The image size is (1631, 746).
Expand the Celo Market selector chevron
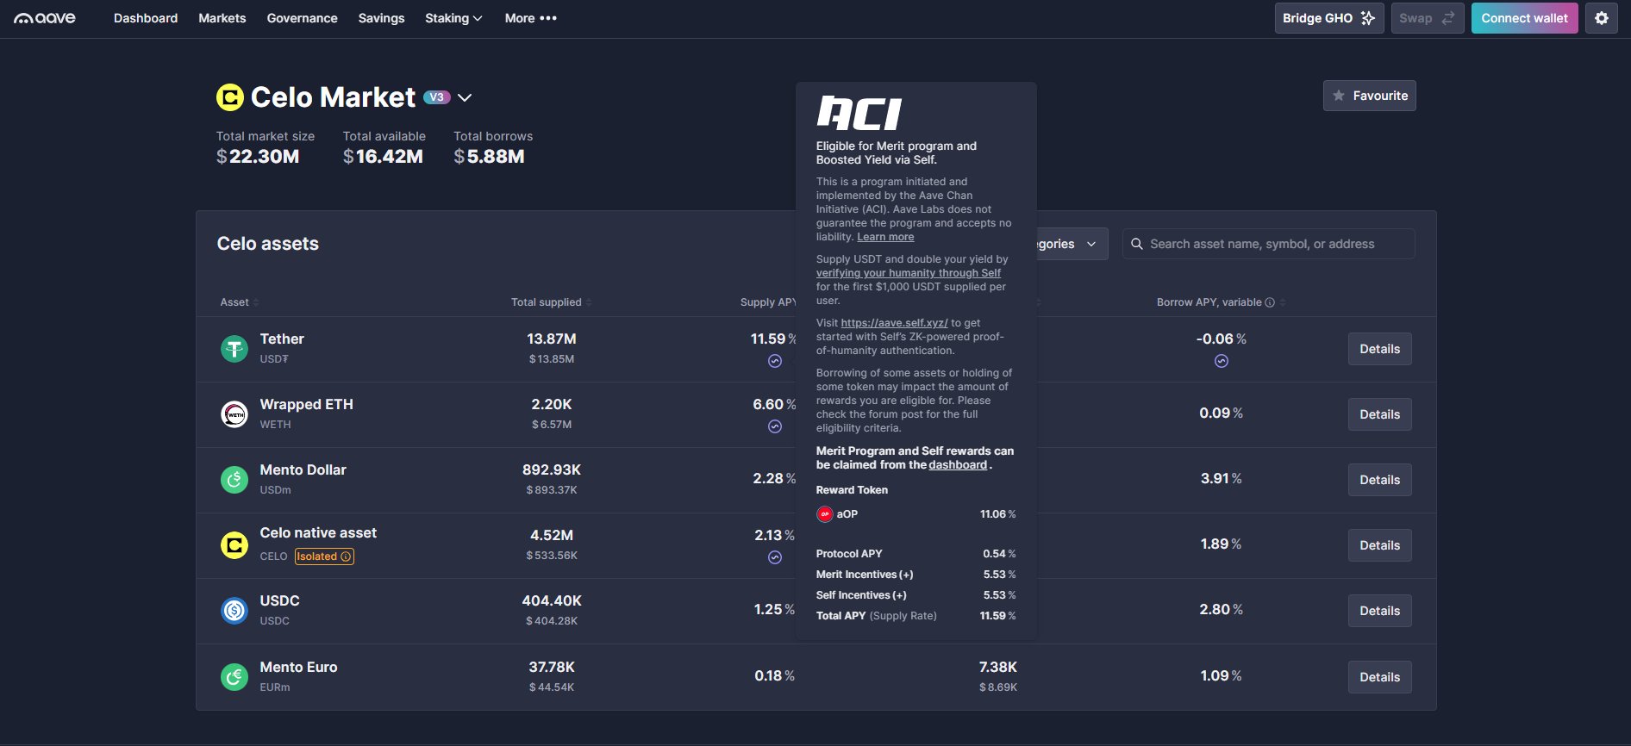465,97
